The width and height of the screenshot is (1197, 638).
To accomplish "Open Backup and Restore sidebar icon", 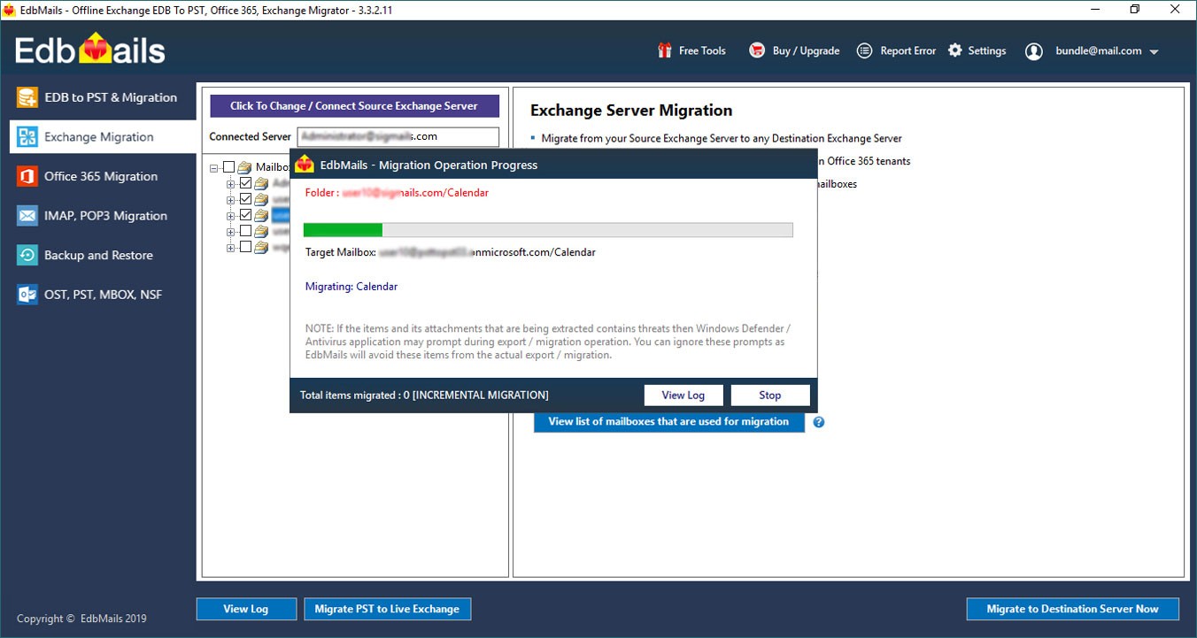I will click(x=27, y=255).
